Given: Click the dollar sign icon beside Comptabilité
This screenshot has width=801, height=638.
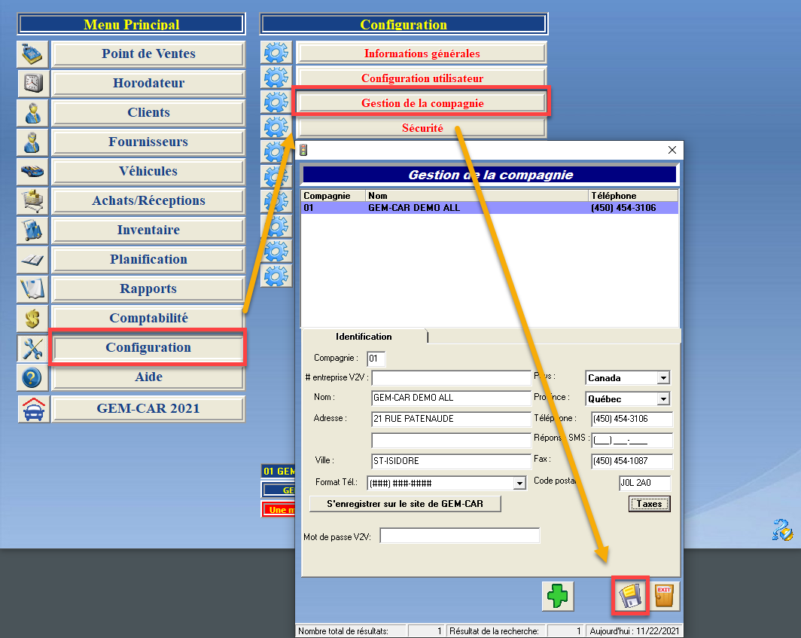Looking at the screenshot, I should pos(32,319).
